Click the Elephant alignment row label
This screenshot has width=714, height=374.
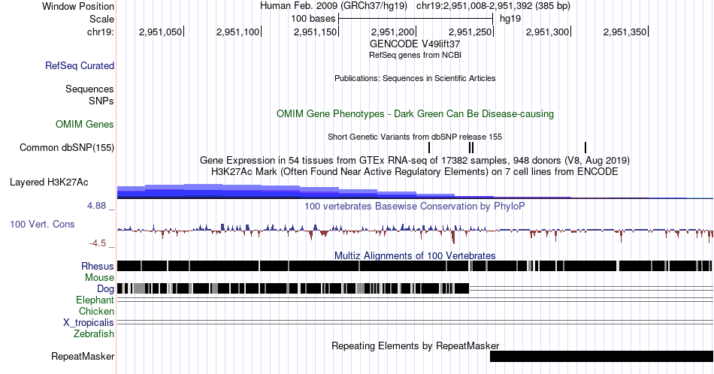tap(95, 300)
